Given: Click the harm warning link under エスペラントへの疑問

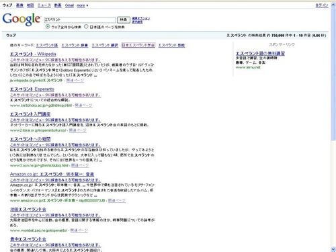Looking at the screenshot, I should point(55,145).
